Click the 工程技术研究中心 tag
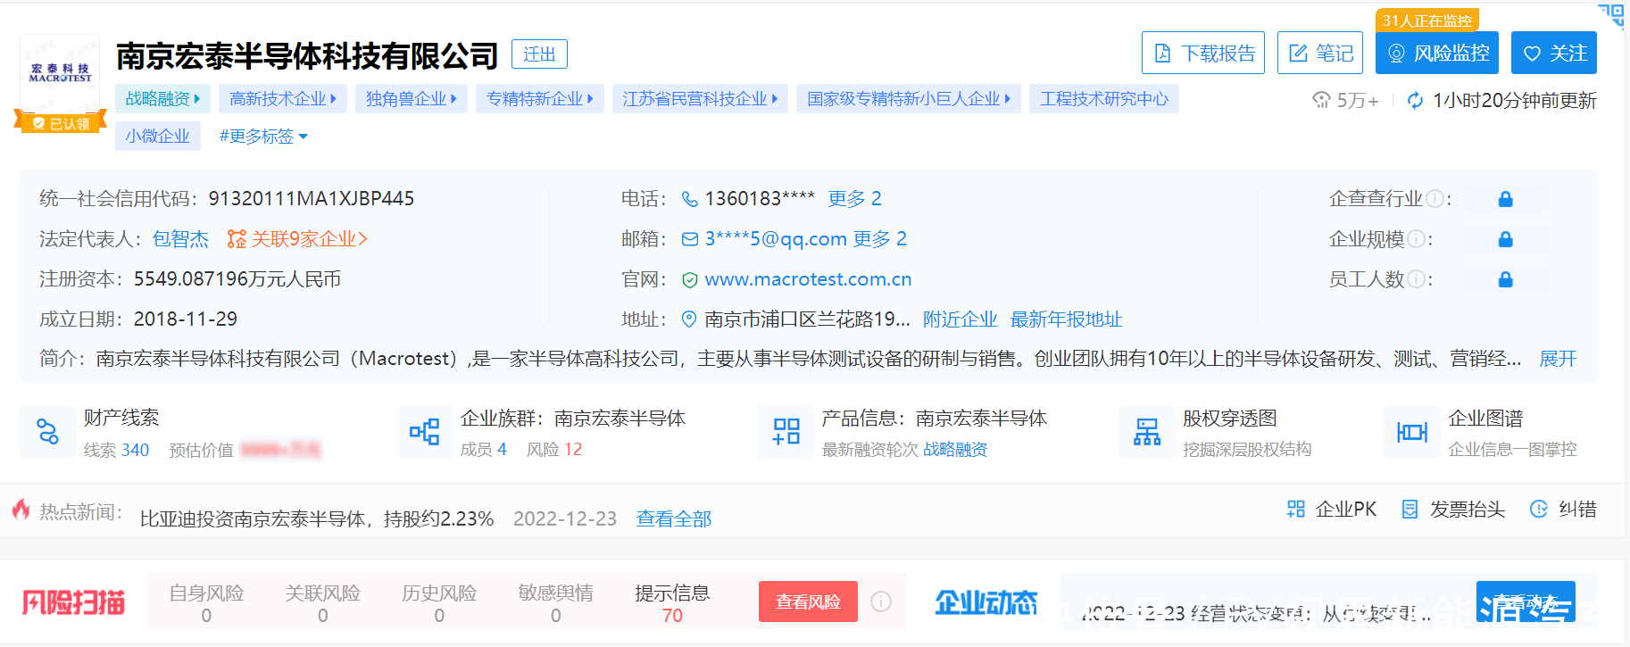The image size is (1630, 647). (x=1103, y=98)
